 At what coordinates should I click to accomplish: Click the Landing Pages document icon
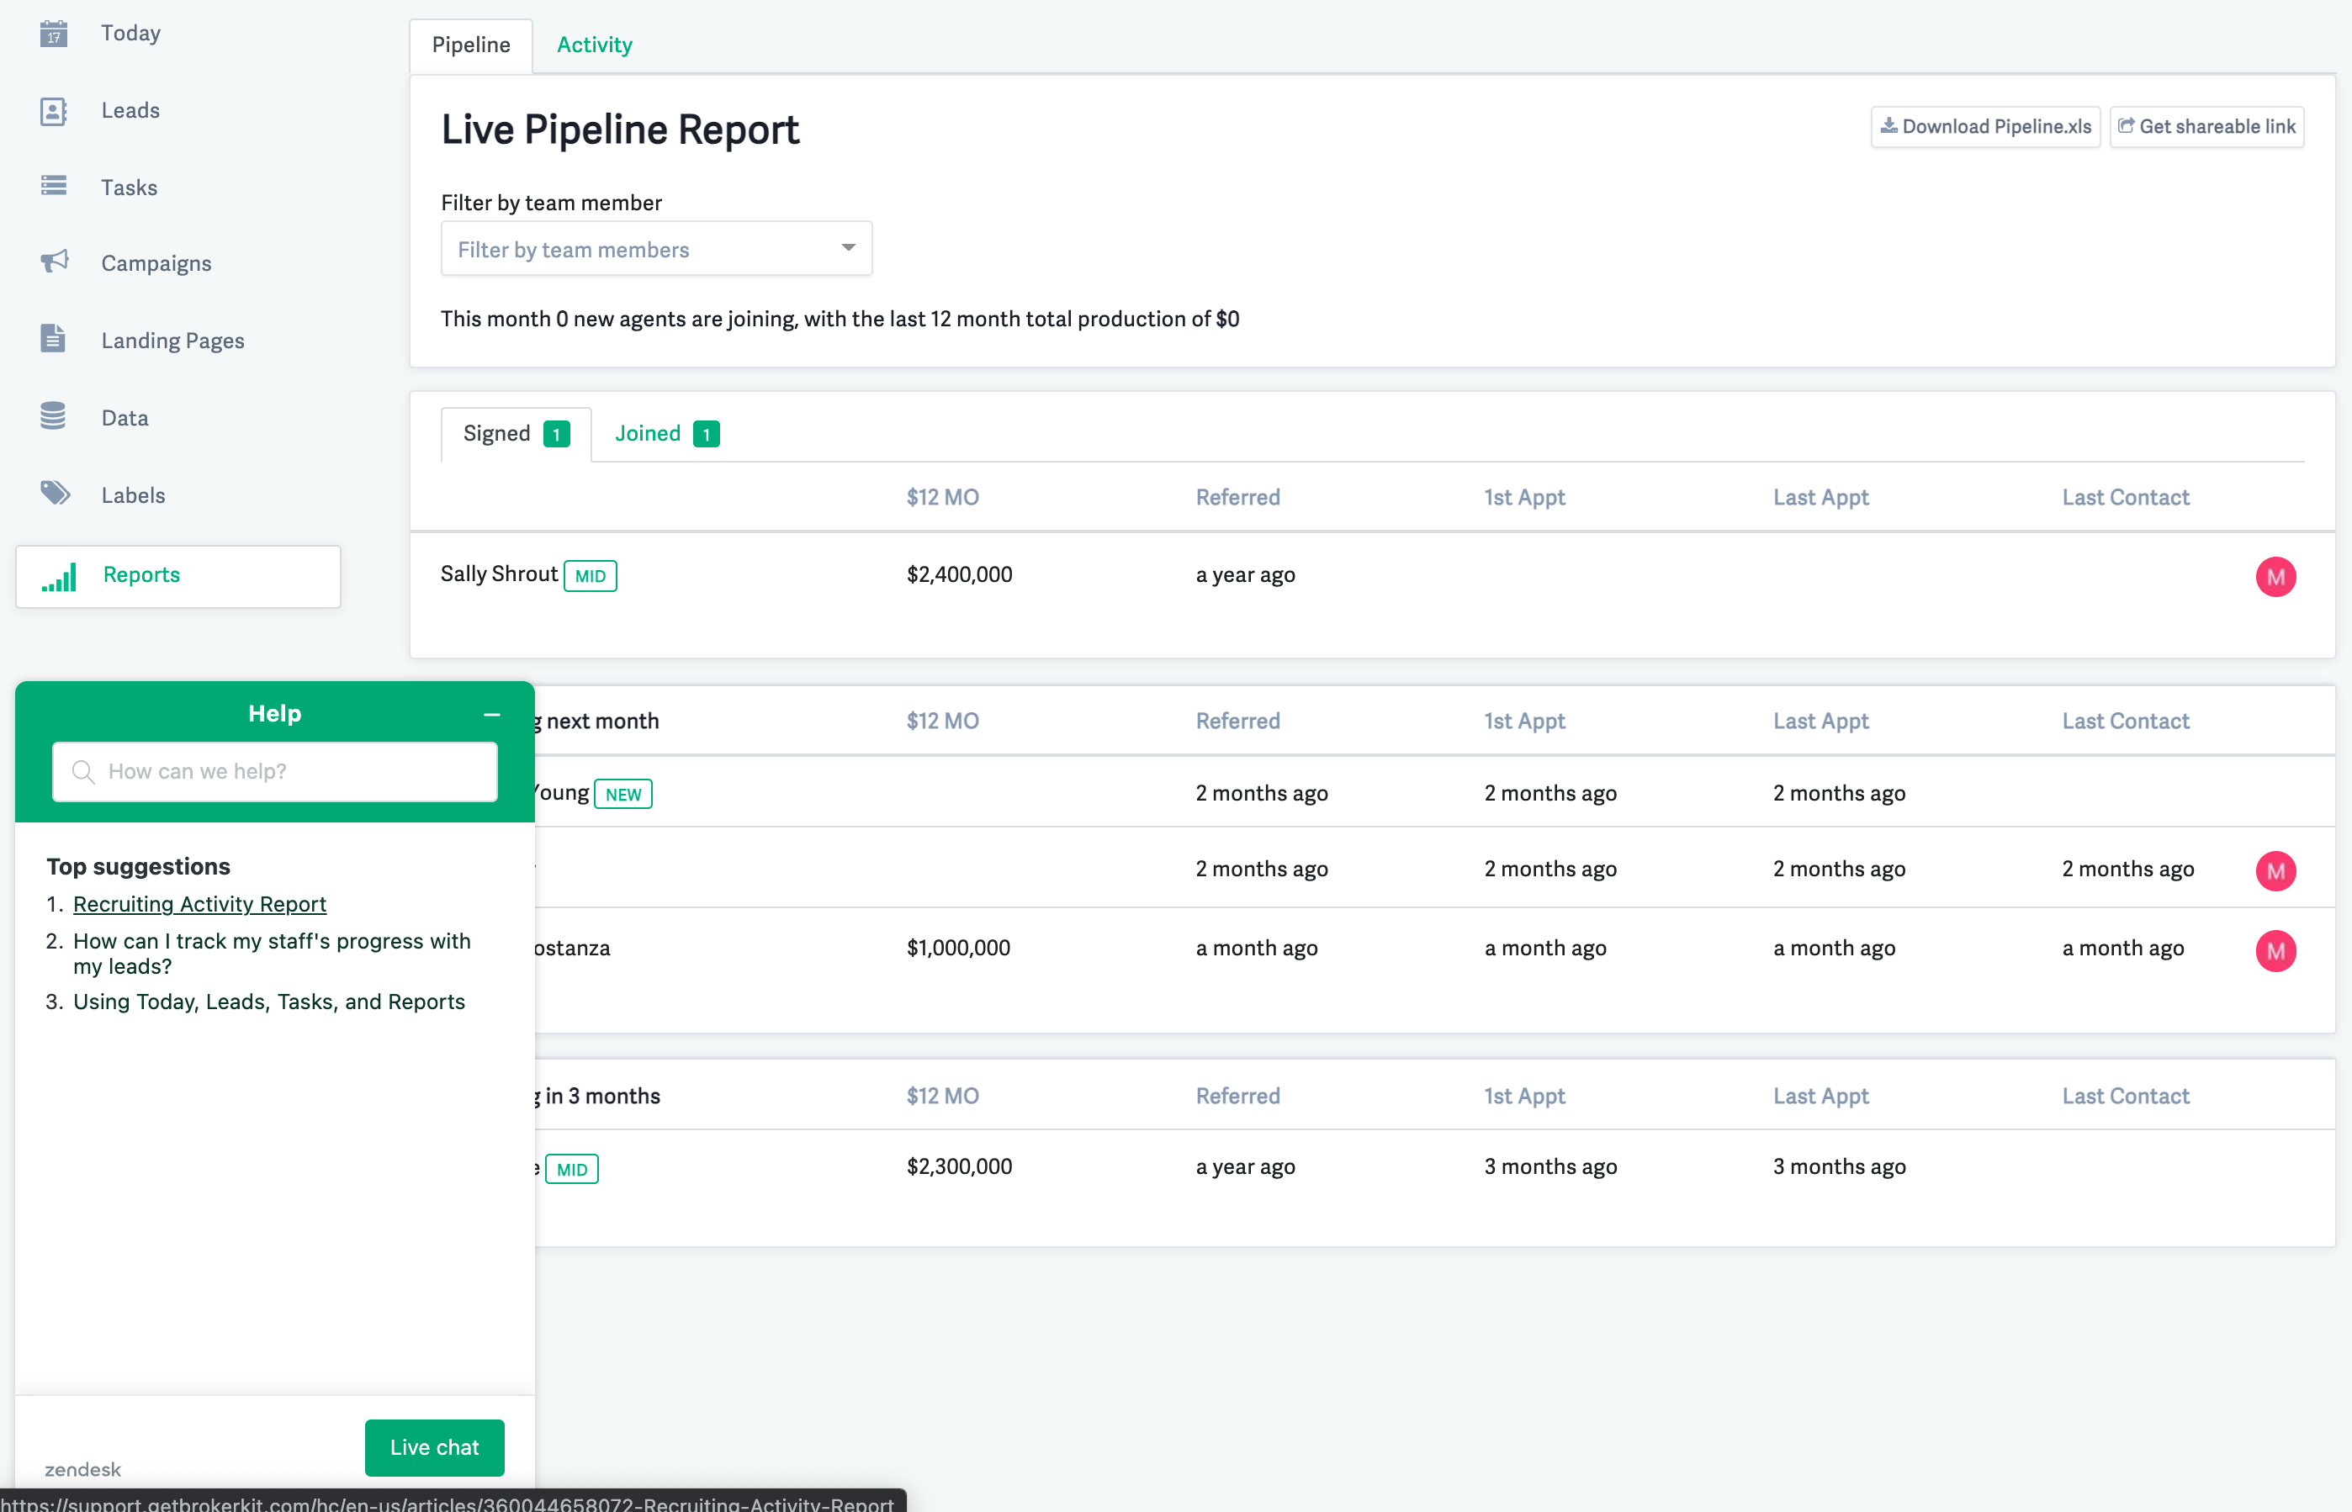pyautogui.click(x=53, y=339)
